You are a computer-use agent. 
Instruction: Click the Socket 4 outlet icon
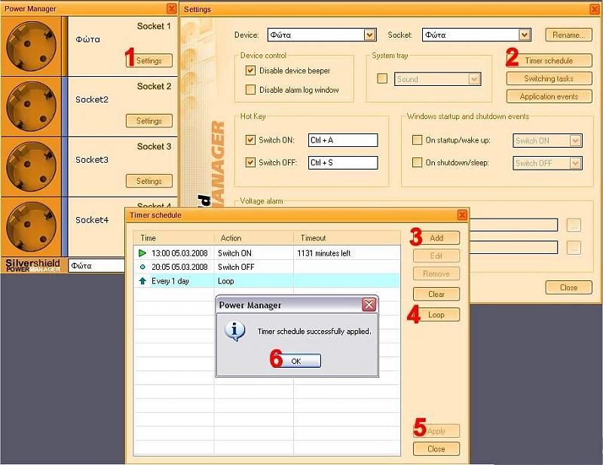point(32,226)
